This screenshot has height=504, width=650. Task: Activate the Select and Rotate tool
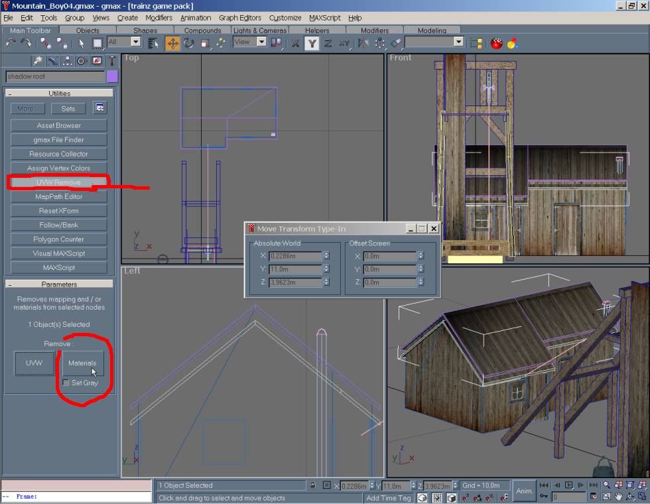189,43
